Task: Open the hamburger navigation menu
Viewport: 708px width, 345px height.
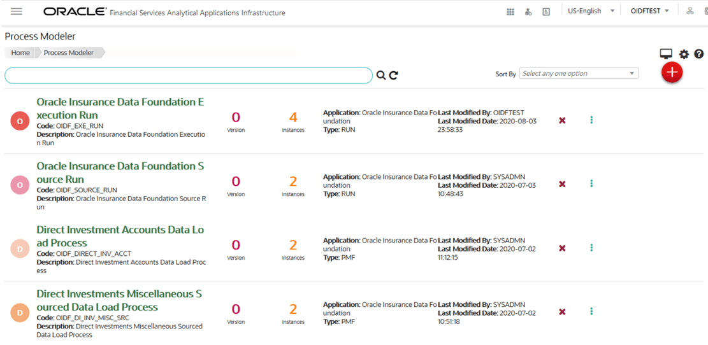Action: click(17, 11)
